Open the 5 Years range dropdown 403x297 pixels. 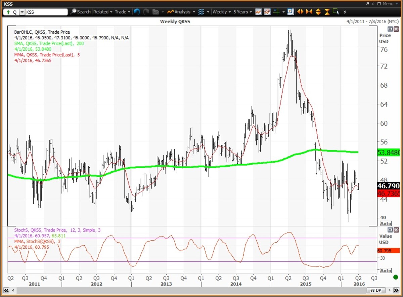242,12
